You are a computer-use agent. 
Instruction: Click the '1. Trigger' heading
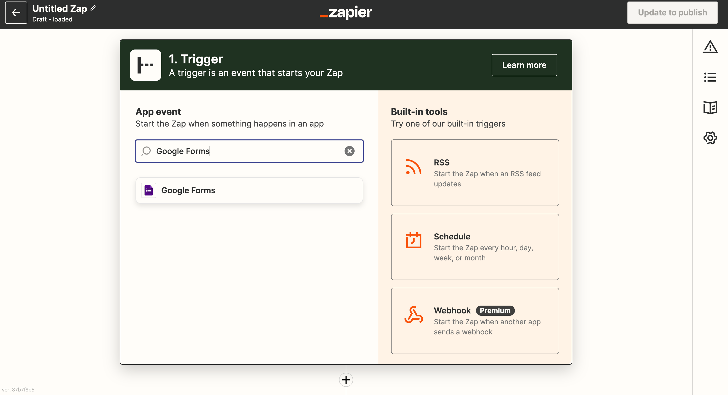196,59
